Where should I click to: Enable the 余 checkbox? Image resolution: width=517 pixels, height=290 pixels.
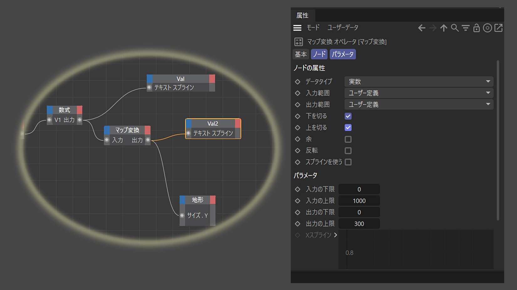point(348,139)
